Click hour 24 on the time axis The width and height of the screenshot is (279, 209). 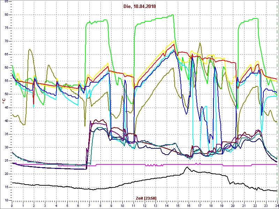coord(277,205)
